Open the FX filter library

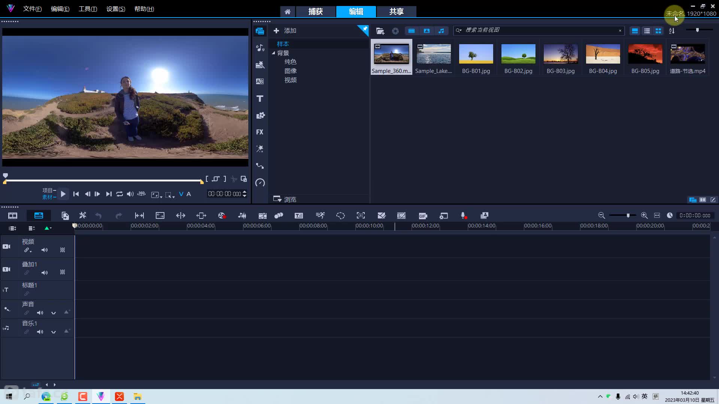[x=260, y=132]
